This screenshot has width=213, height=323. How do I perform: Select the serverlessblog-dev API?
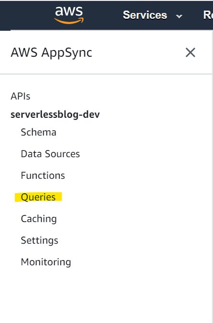tap(55, 114)
